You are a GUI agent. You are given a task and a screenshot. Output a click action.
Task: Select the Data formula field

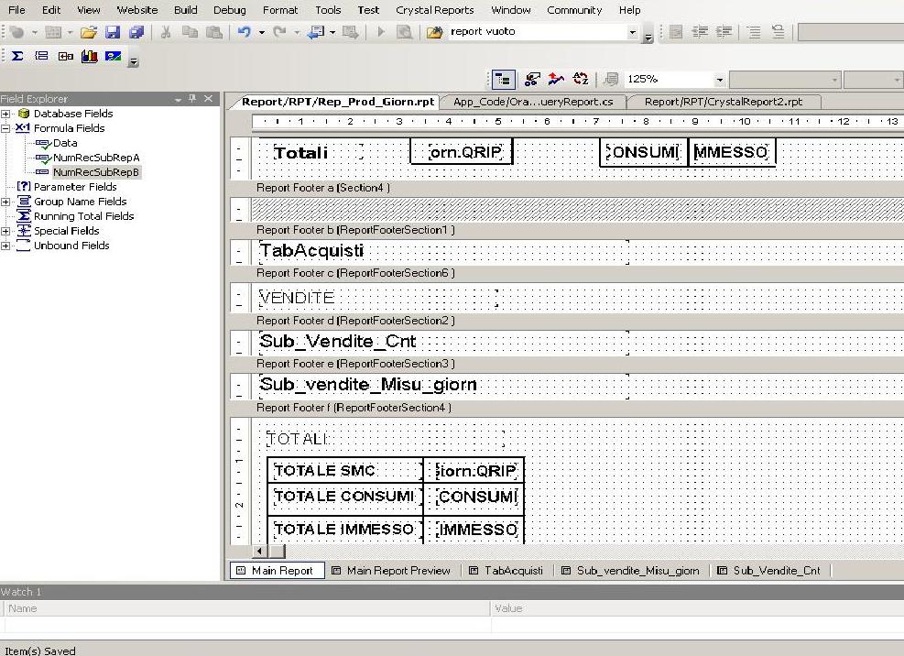(65, 143)
